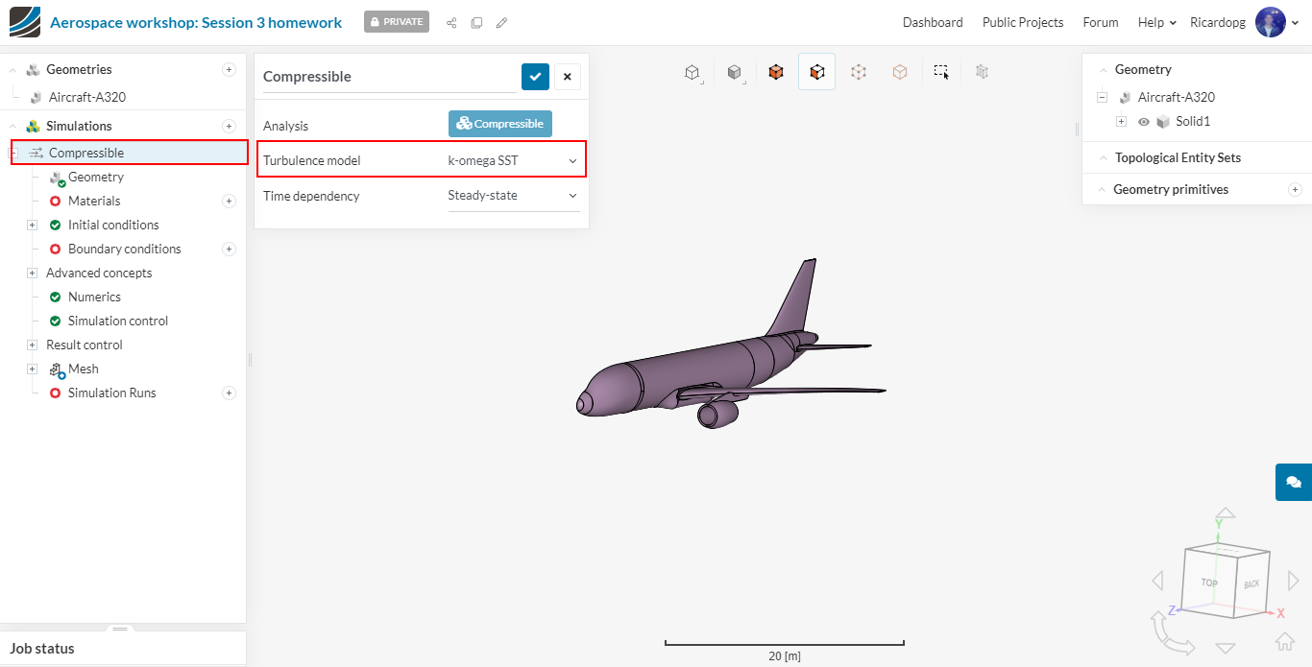Click the TOP face of the orientation cube
Viewport: 1312px width, 667px height.
coord(1208,583)
